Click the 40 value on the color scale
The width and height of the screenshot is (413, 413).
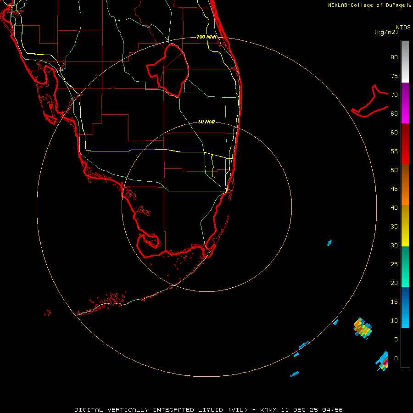coord(394,208)
